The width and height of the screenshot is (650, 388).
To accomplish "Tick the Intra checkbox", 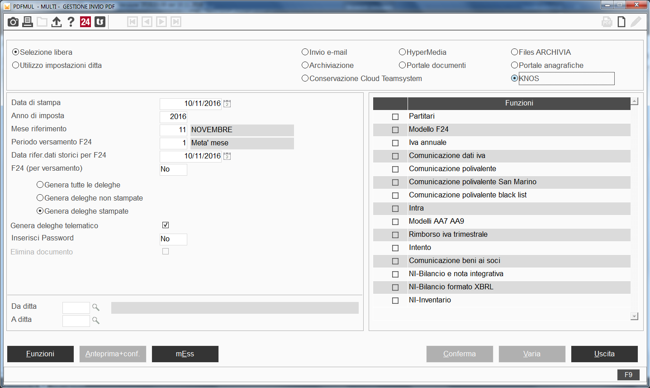I will point(395,209).
